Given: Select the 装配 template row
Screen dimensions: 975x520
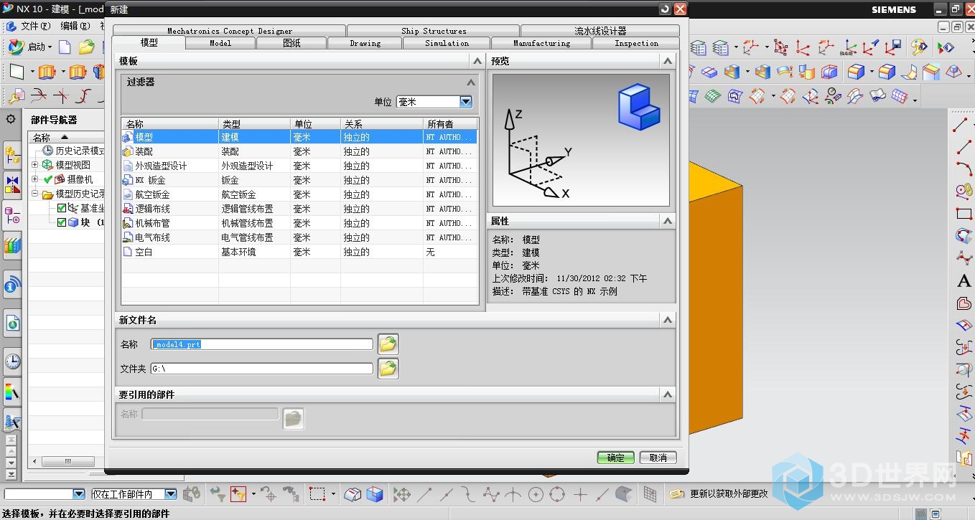Looking at the screenshot, I should (x=299, y=151).
